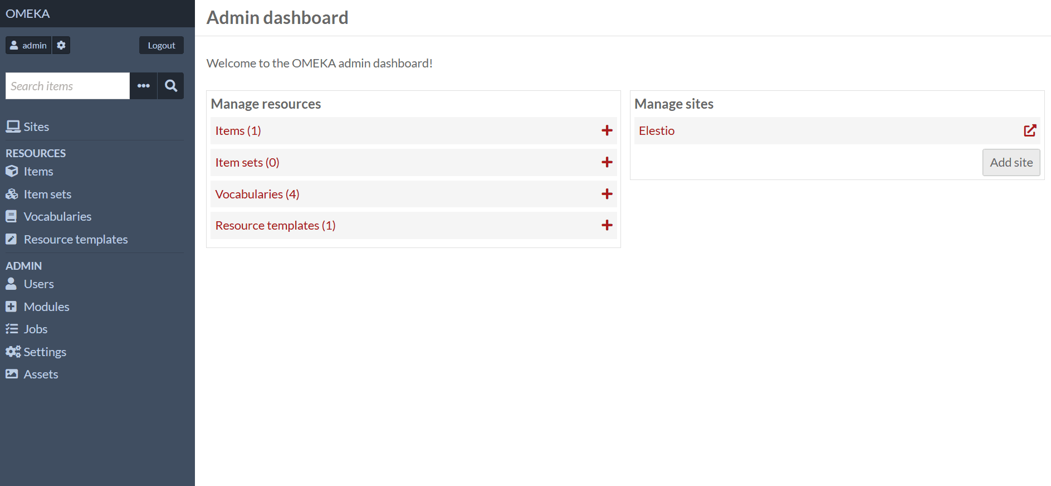Go to Users in the admin menu
This screenshot has width=1051, height=486.
[30, 284]
